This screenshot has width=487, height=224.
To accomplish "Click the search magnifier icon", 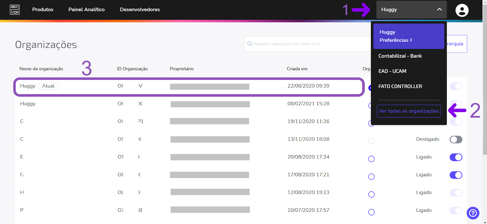I will [250, 44].
